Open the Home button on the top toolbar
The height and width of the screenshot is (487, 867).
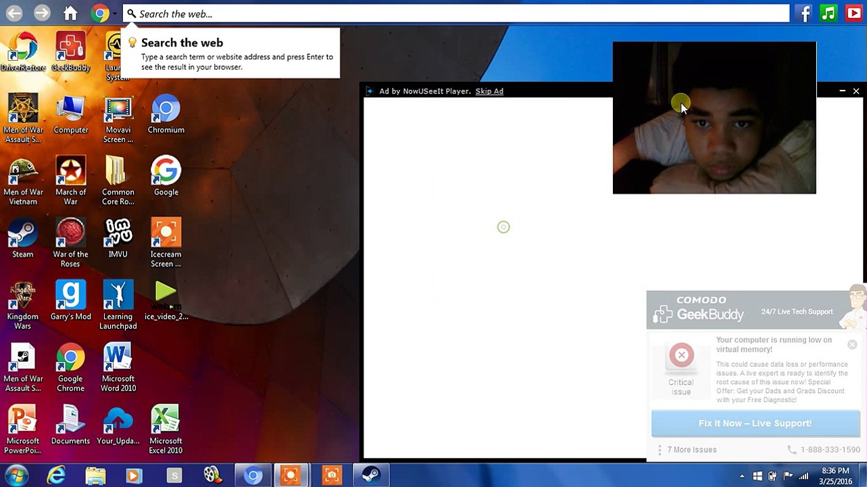pos(70,13)
